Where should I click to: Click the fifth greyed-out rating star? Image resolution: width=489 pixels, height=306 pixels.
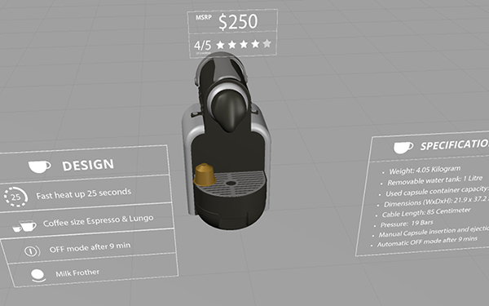(267, 43)
